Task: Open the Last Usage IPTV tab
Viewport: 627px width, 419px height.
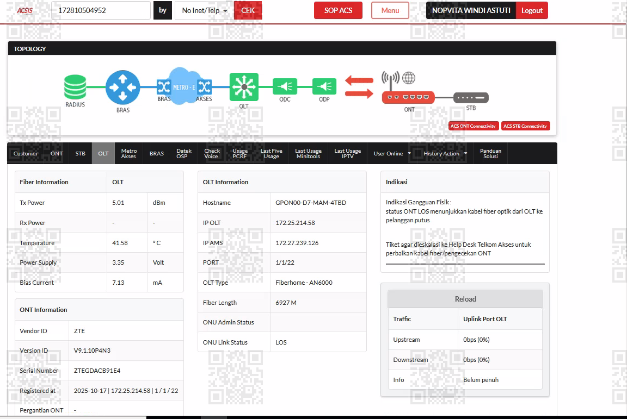Action: pyautogui.click(x=347, y=153)
